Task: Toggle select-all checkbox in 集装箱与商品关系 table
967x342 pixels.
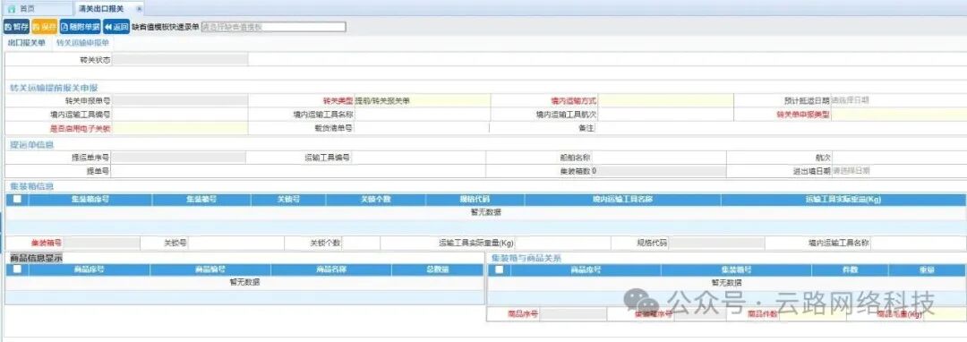Action: [499, 269]
